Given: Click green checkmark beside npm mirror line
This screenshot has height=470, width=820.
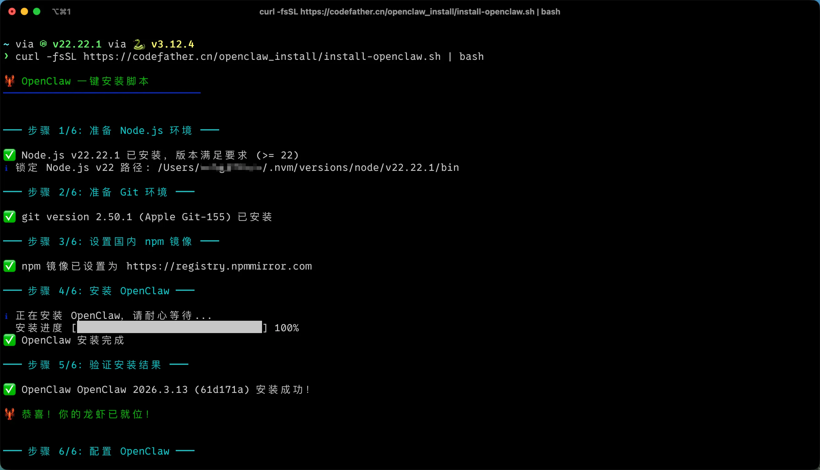Looking at the screenshot, I should coord(10,266).
